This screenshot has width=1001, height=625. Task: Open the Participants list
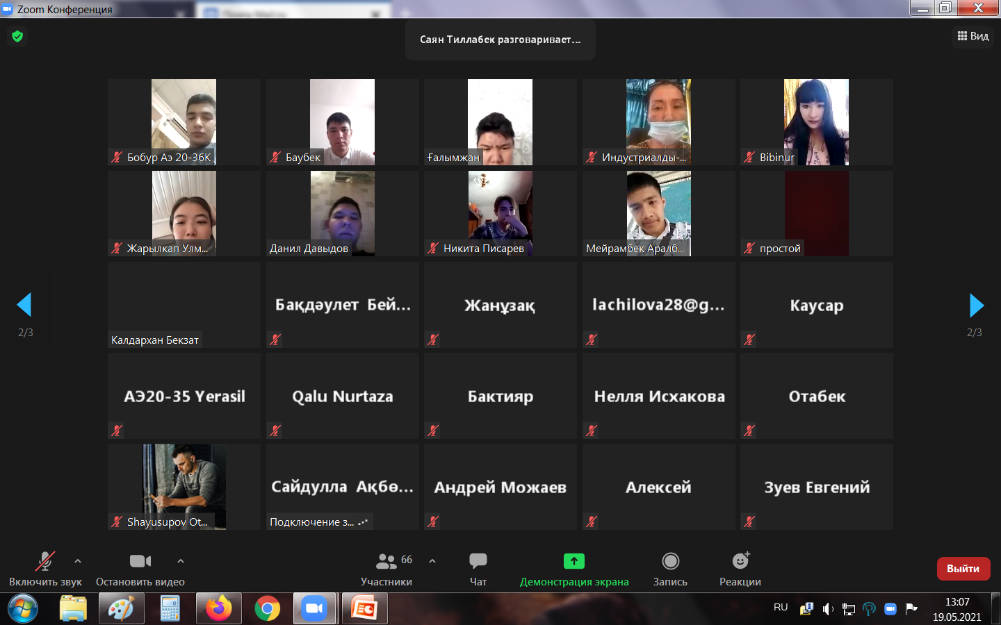(x=386, y=567)
